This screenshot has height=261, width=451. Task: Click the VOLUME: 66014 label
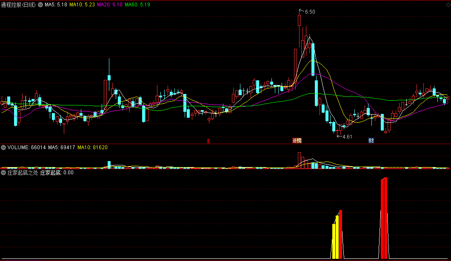coord(26,148)
